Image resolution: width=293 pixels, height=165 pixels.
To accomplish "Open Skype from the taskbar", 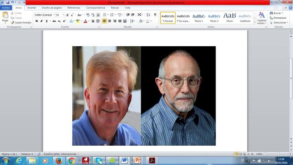I will pos(98,161).
